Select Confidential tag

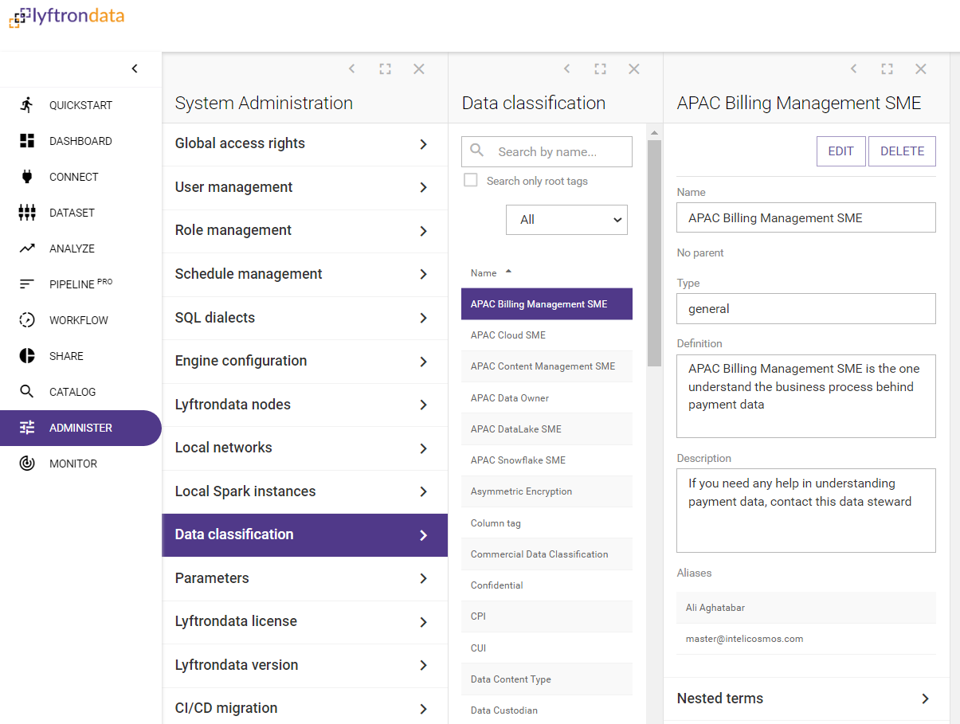pos(547,585)
